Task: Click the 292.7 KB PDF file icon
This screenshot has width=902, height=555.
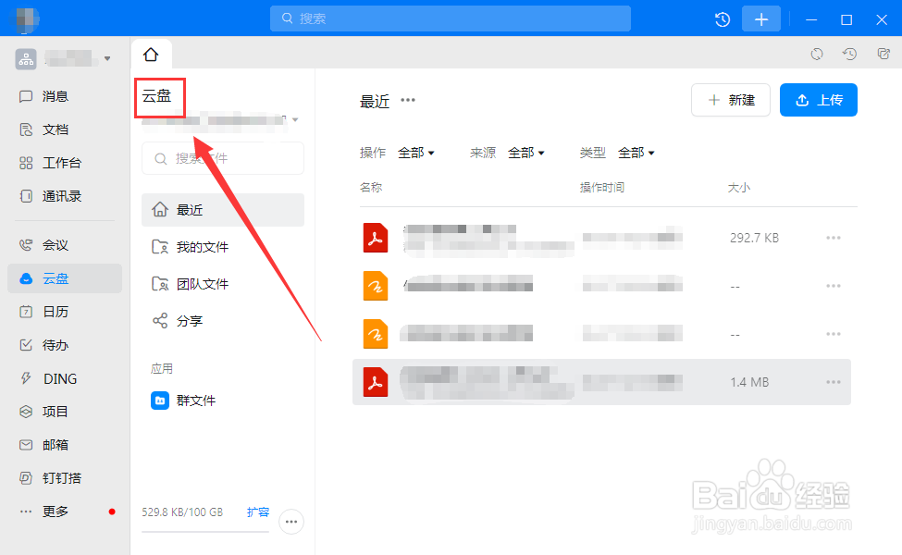Action: click(375, 238)
